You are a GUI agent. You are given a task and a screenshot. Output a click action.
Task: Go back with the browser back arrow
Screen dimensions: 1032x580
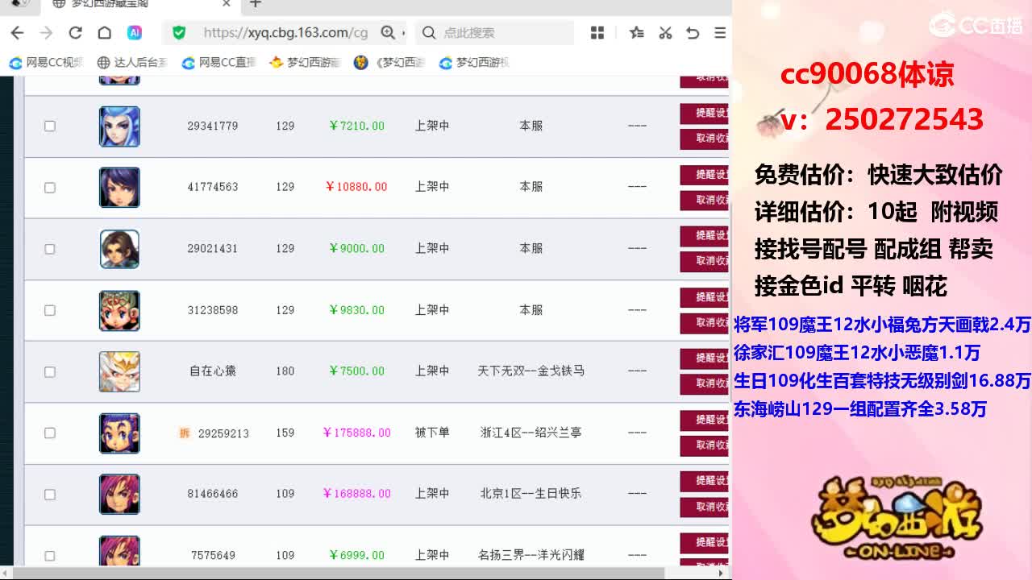tap(17, 33)
